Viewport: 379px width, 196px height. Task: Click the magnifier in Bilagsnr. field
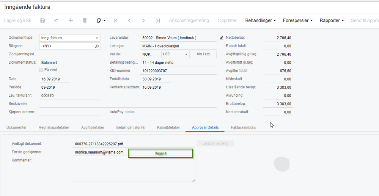coord(97,46)
